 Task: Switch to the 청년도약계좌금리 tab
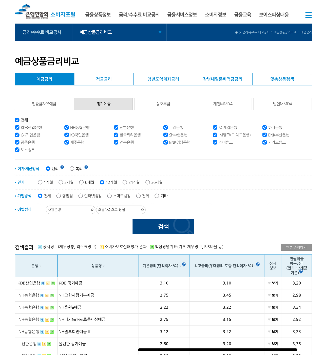(163, 79)
